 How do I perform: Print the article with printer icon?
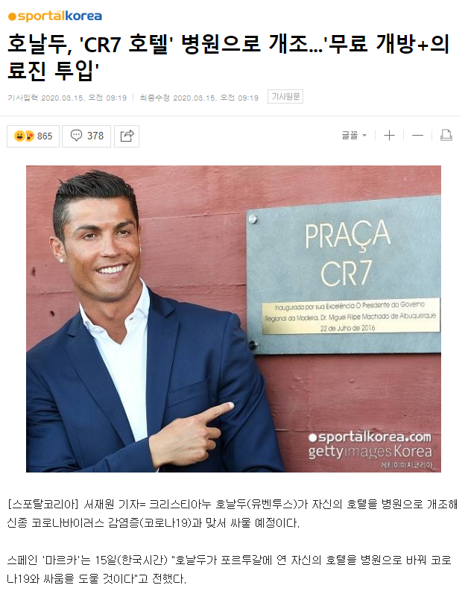pyautogui.click(x=446, y=135)
